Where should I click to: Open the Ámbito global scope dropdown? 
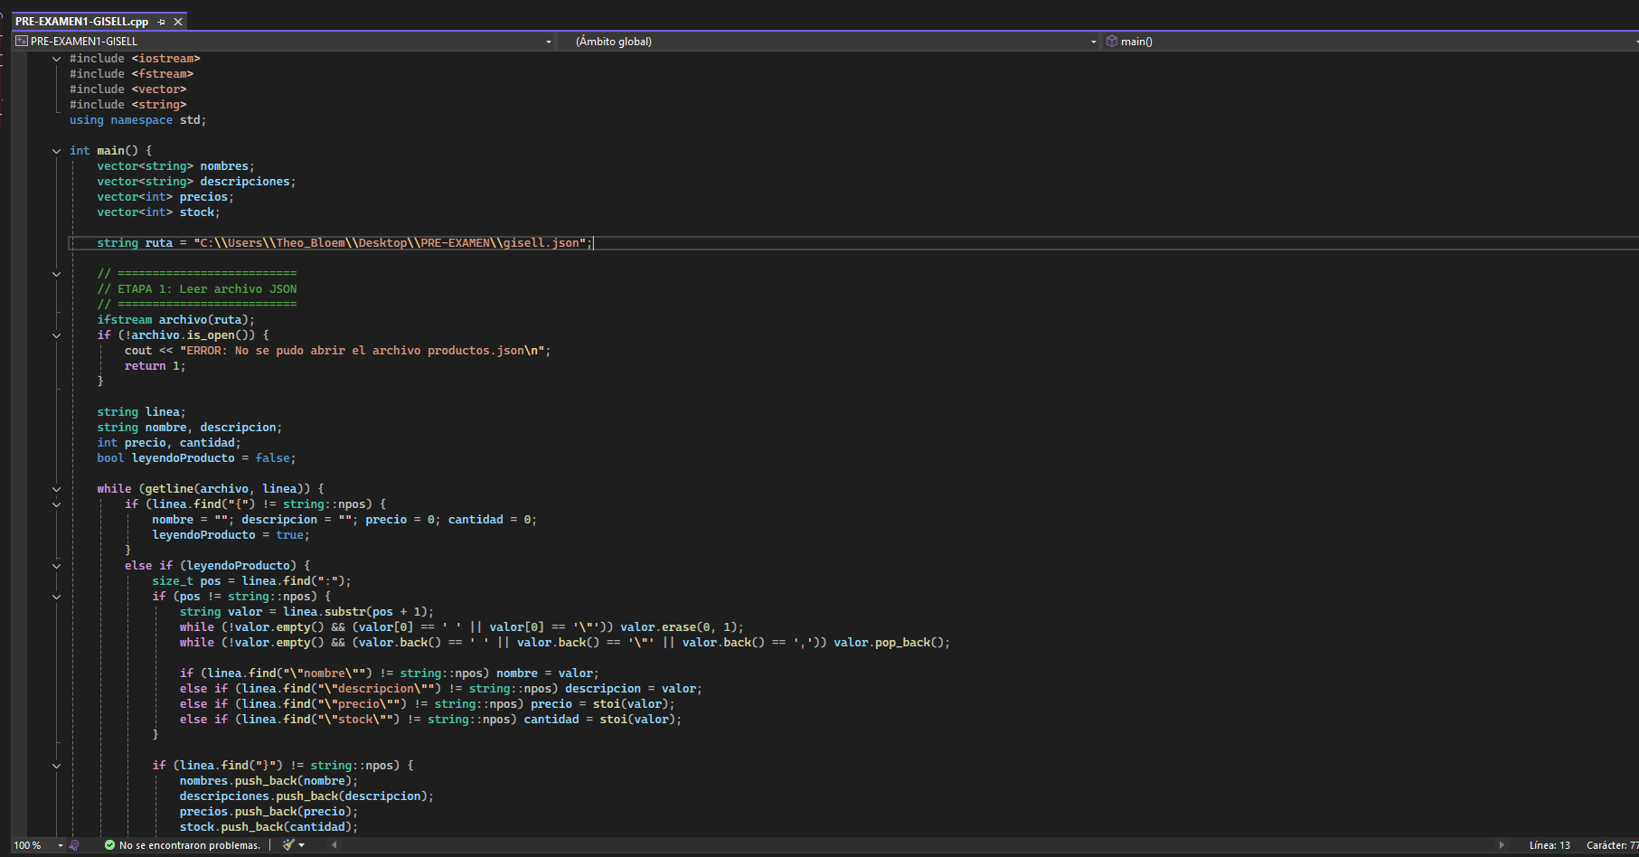pos(1093,42)
